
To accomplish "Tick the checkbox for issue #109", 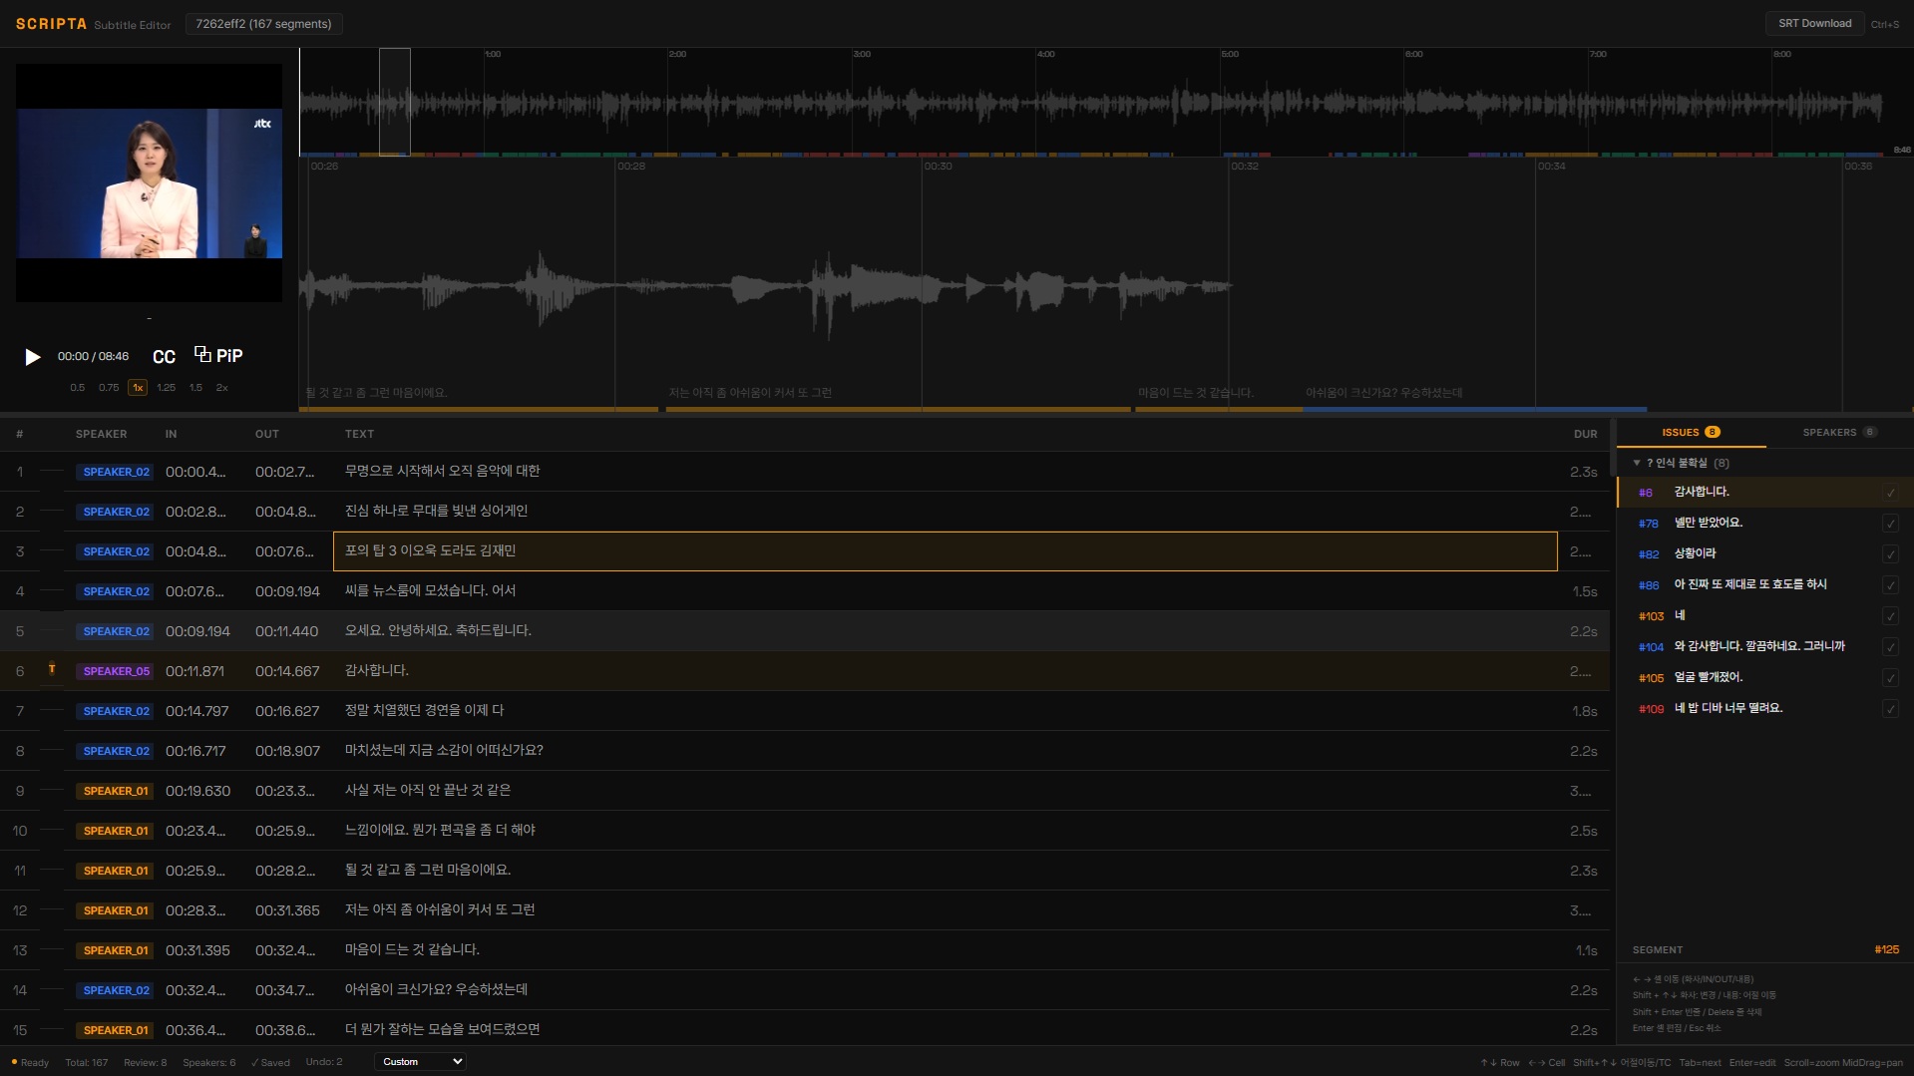I will click(1890, 709).
